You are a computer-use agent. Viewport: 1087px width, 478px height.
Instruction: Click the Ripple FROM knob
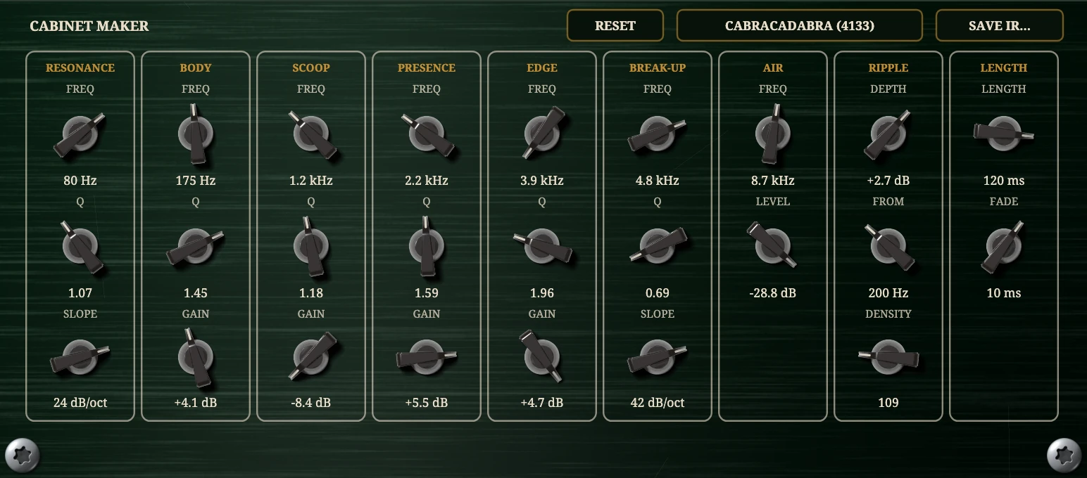[x=888, y=246]
